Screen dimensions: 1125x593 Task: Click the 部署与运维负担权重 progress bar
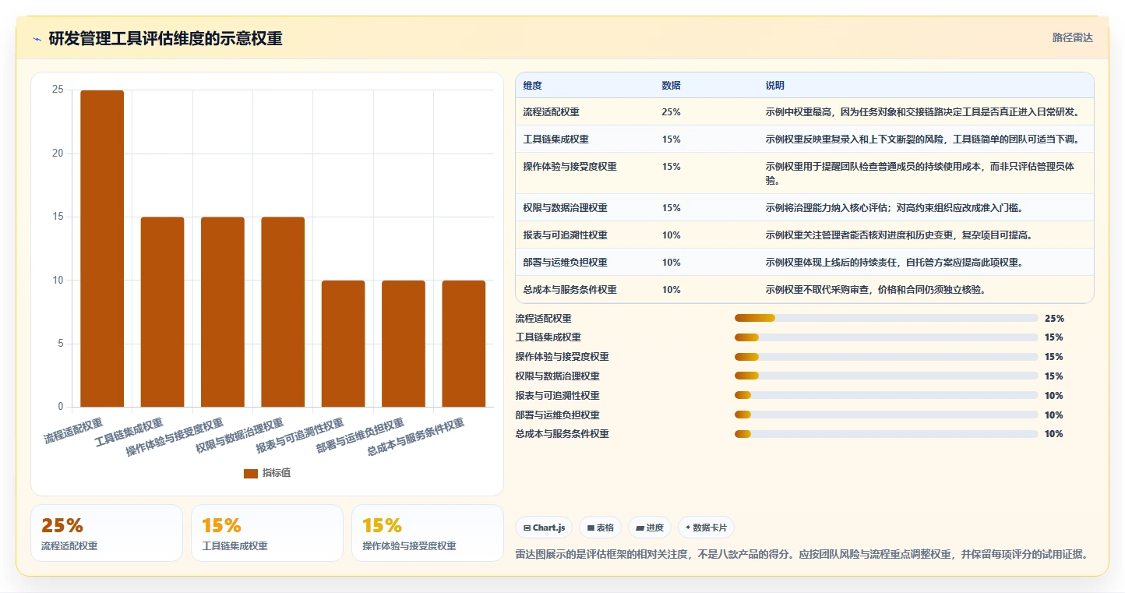[x=886, y=415]
